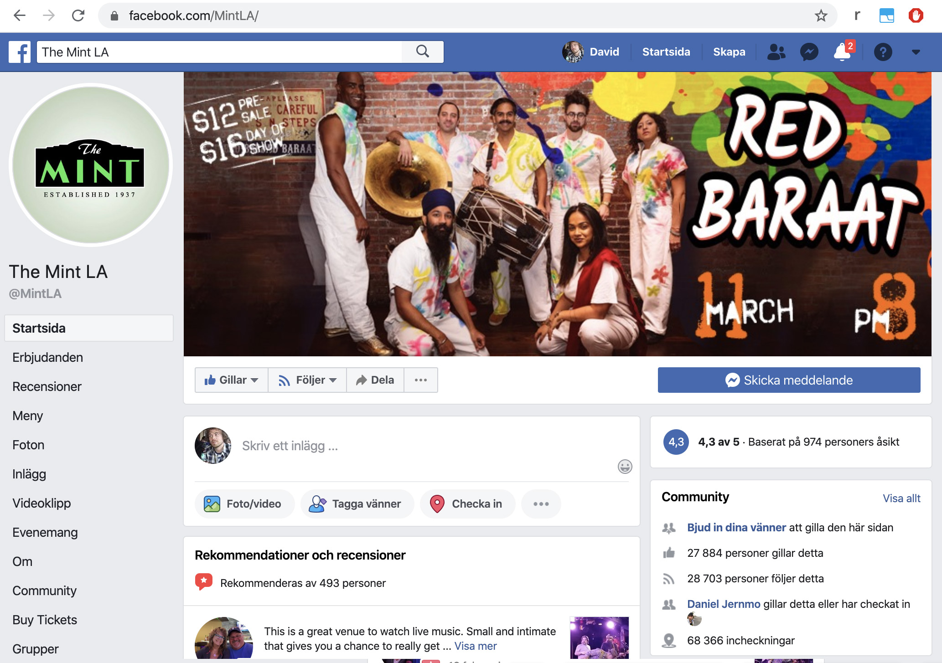Screen dimensions: 942x663
Task: Click '68 366 incheckningar' text
Action: point(741,640)
